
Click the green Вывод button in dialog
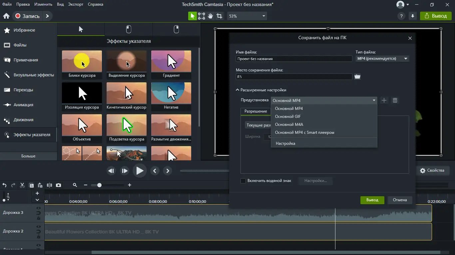372,200
